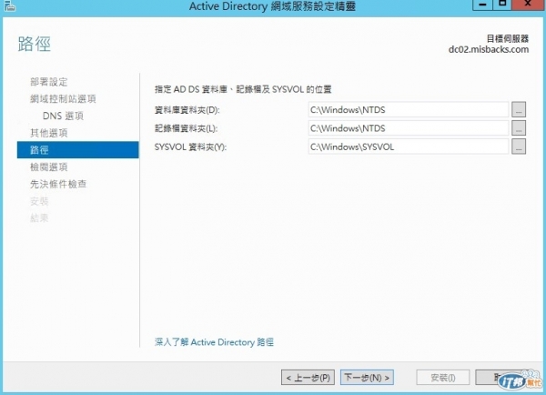
Task: Open the 先決條件檢查 step
Action: [58, 184]
